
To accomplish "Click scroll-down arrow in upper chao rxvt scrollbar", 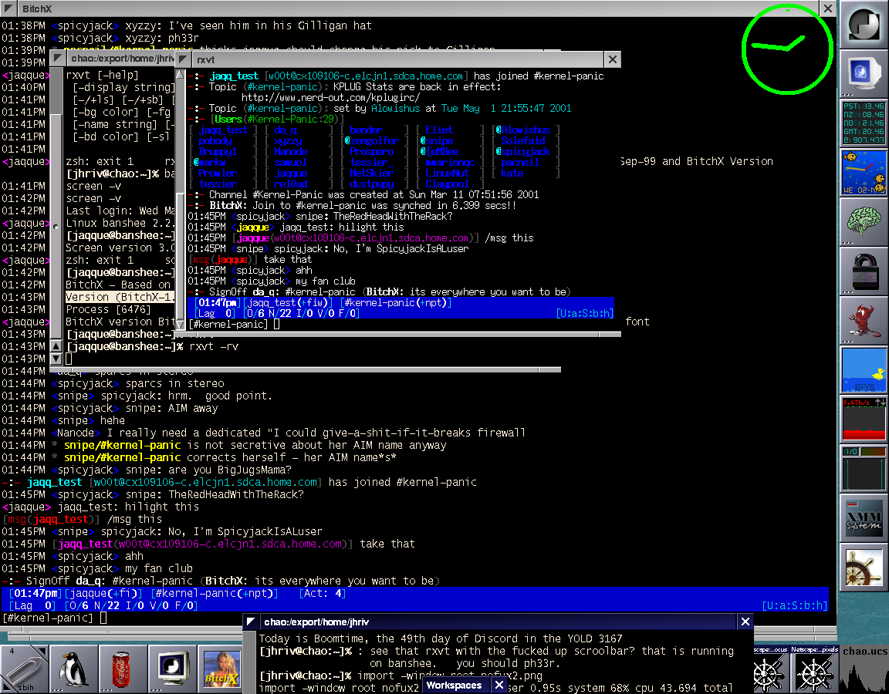I will [56, 358].
